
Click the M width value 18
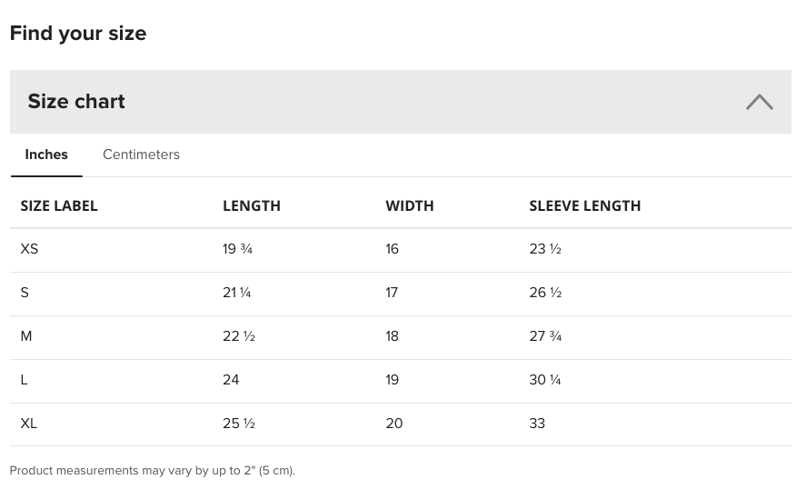393,336
